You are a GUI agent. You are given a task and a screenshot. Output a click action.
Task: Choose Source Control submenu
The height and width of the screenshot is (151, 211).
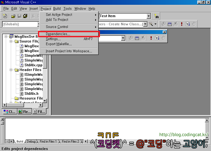[x=69, y=27]
